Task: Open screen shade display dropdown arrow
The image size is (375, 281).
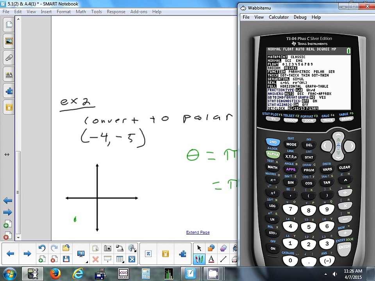Action: 87,262
